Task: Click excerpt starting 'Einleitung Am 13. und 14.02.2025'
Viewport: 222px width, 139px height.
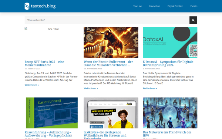Action: pyautogui.click(x=51, y=77)
